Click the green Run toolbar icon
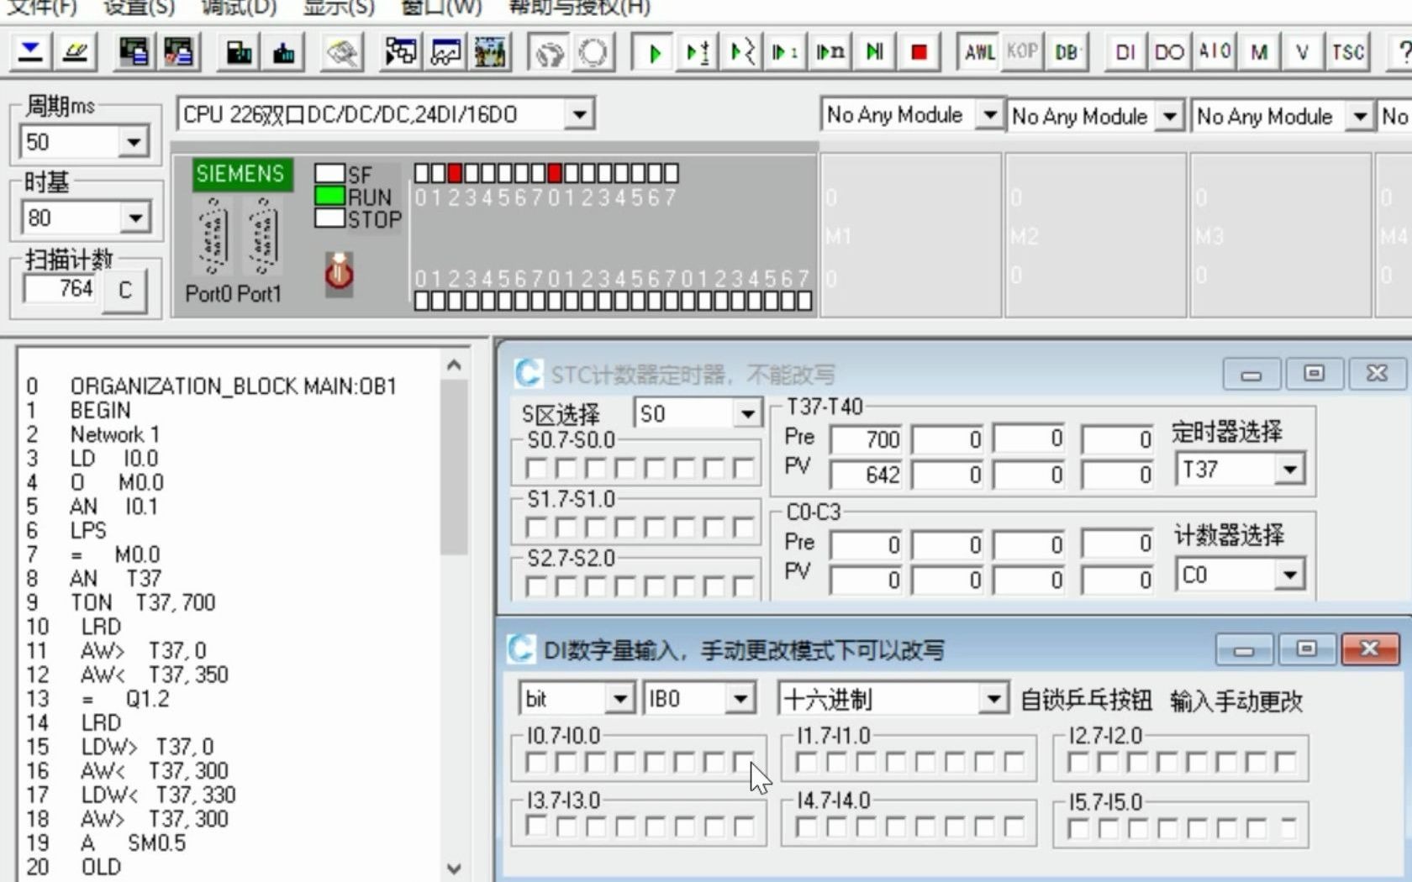1412x882 pixels. pyautogui.click(x=654, y=51)
